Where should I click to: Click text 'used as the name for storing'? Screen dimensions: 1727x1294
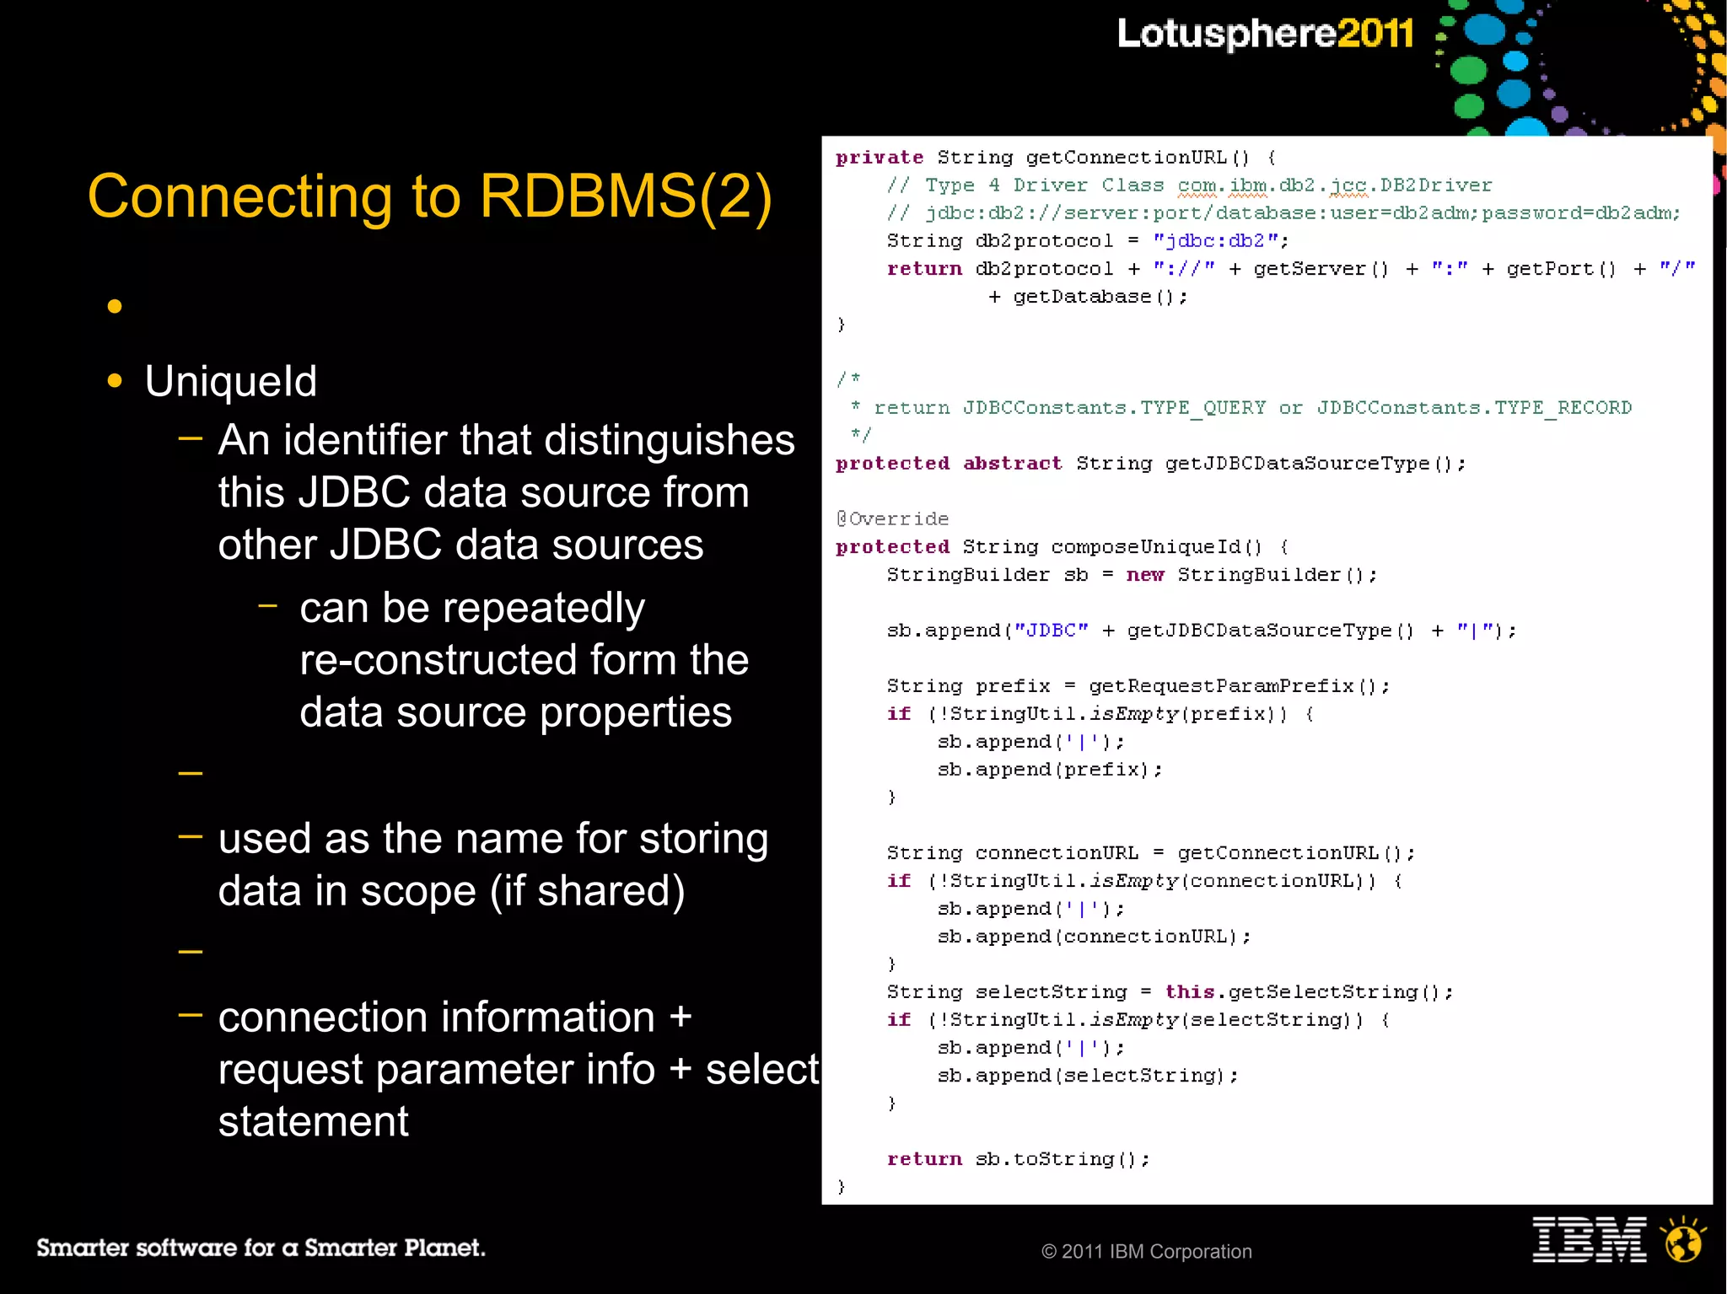pyautogui.click(x=493, y=840)
